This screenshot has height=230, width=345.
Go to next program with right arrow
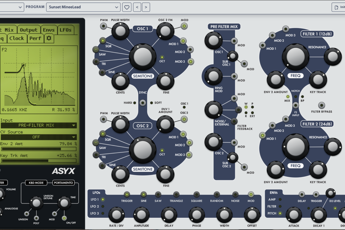pyautogui.click(x=146, y=7)
